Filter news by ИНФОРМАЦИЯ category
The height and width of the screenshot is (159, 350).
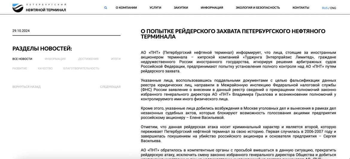(x=55, y=59)
